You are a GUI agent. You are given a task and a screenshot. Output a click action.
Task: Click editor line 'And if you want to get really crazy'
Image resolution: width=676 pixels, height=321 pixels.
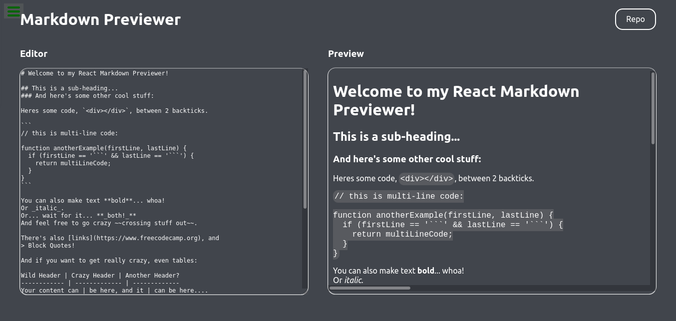tap(109, 261)
